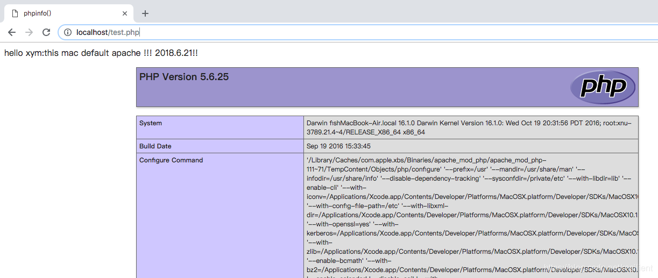Reload the page with the refresh icon
Screen dimensions: 658x278
[46, 32]
